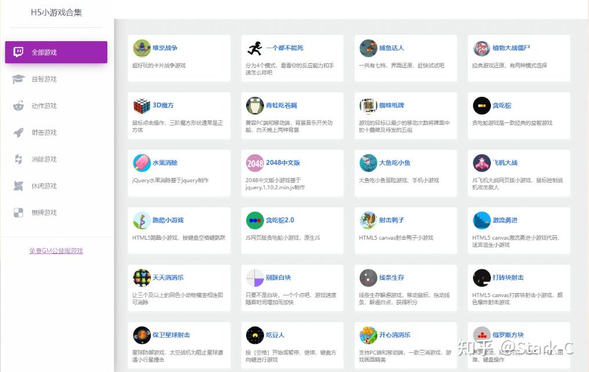
Task: Click the gray 线条生存 icon
Action: click(x=368, y=278)
